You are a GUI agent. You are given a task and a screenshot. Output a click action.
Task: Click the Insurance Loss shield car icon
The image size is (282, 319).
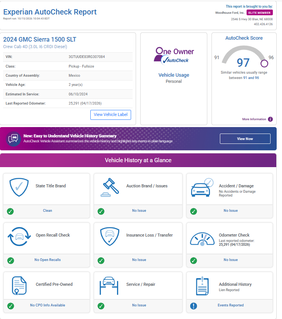point(110,237)
